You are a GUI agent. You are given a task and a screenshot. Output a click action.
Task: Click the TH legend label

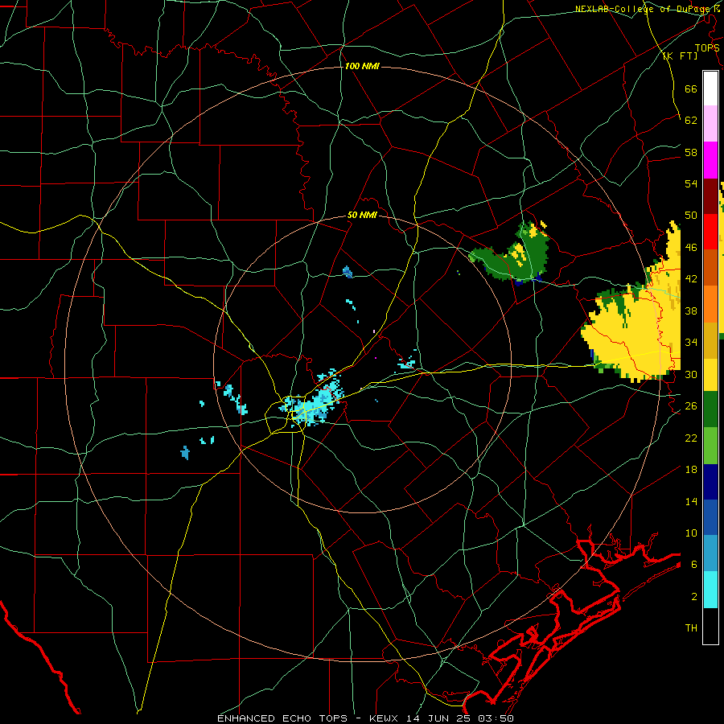click(691, 627)
